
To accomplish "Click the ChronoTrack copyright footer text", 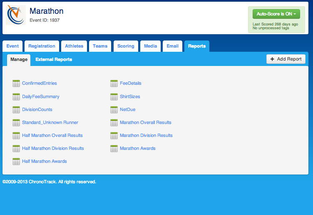I will (x=49, y=182).
